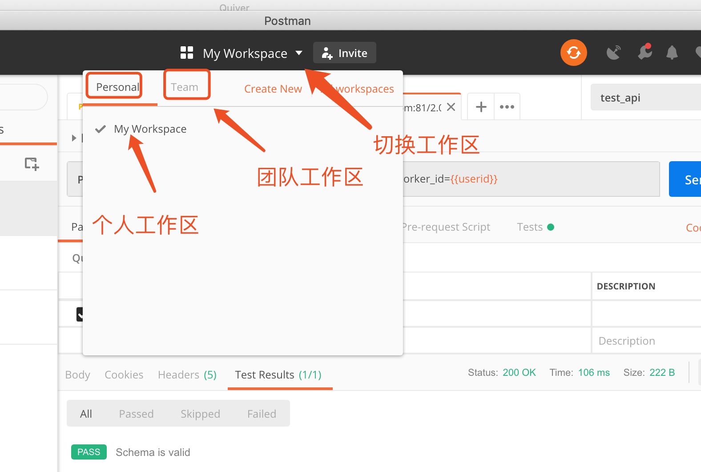Add a new request tab

point(481,107)
